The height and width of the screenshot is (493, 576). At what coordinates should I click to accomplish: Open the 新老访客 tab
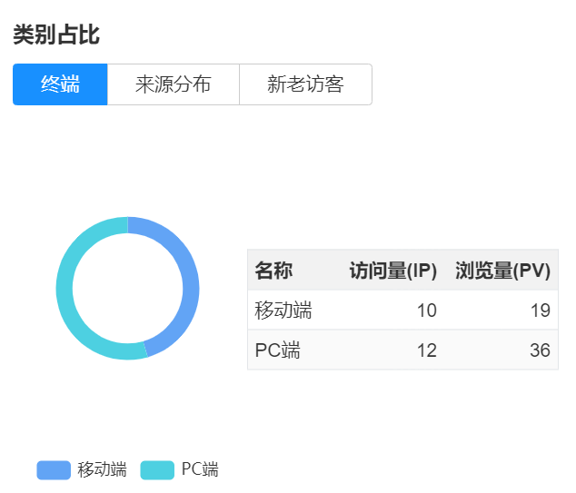(x=305, y=84)
